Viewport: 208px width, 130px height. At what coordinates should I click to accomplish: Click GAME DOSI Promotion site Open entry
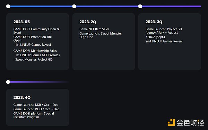(33, 38)
